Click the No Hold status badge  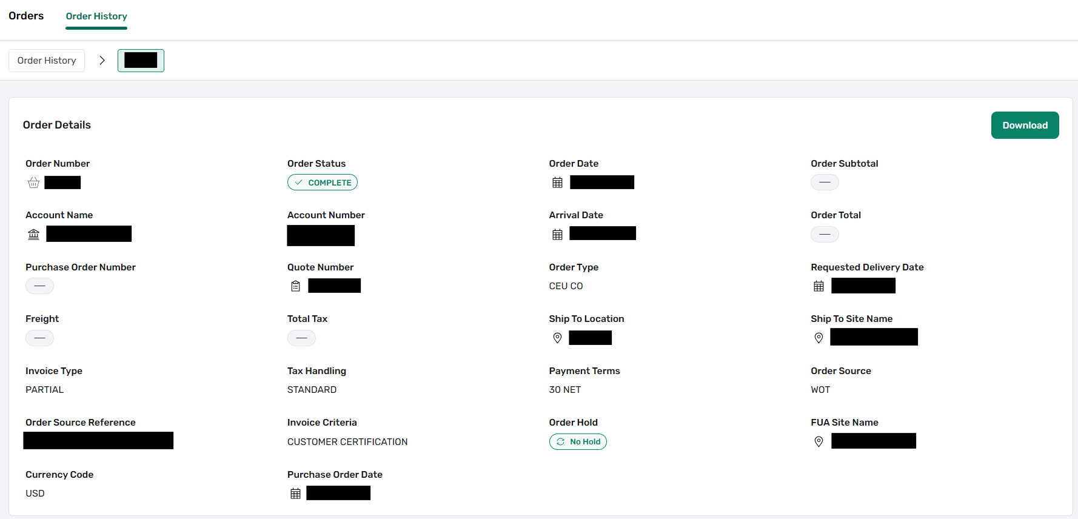point(578,442)
